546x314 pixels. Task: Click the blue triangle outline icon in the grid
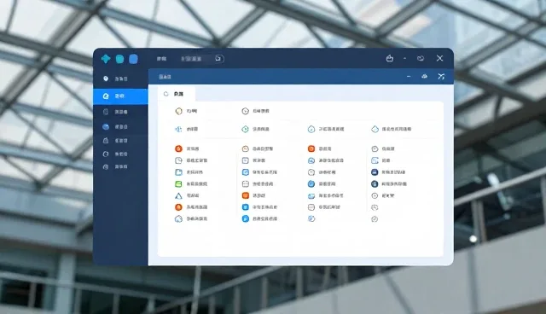tap(178, 195)
